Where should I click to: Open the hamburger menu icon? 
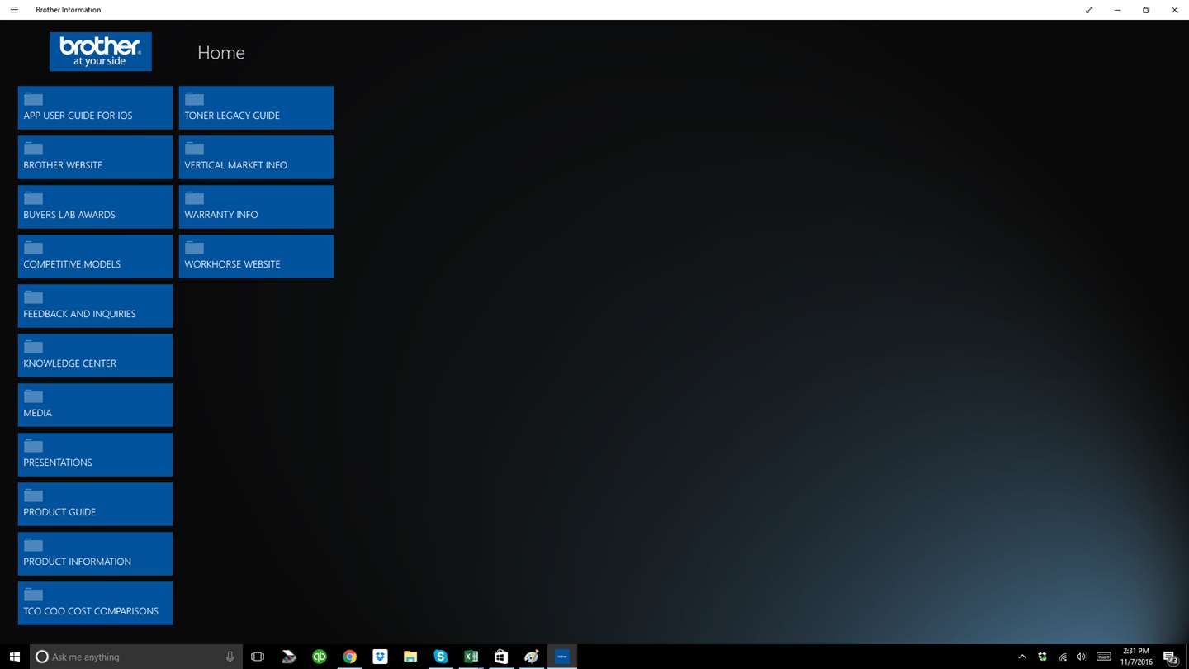pos(14,10)
